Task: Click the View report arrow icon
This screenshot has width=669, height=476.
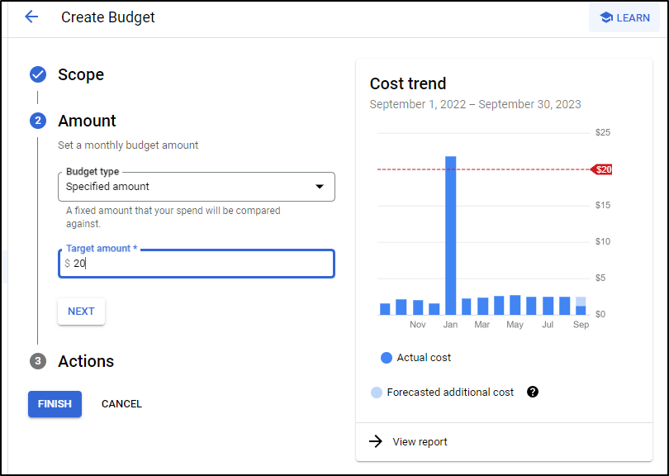Action: point(376,441)
